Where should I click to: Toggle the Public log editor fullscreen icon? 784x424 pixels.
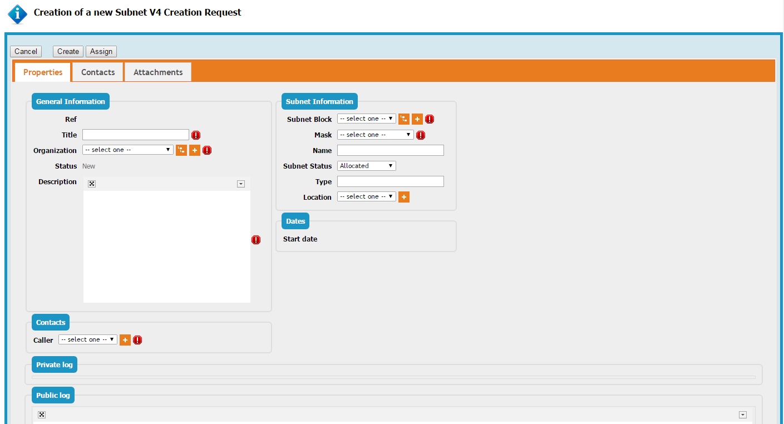tap(42, 415)
